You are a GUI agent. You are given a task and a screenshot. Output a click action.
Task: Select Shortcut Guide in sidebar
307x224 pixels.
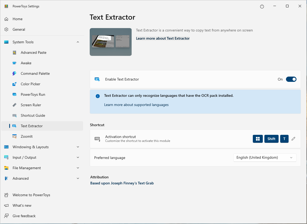(x=42, y=115)
